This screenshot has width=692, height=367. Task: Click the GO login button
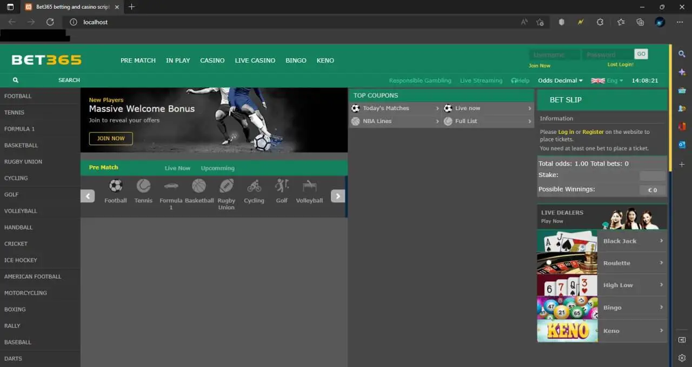pyautogui.click(x=641, y=54)
